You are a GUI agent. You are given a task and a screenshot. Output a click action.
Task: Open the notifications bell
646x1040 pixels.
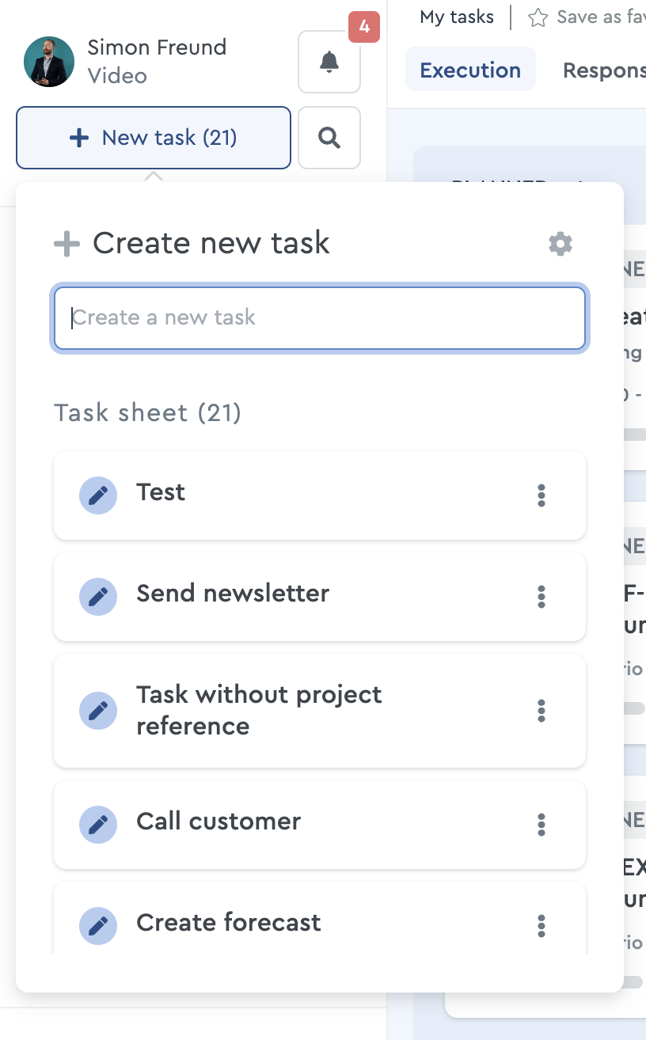tap(329, 63)
